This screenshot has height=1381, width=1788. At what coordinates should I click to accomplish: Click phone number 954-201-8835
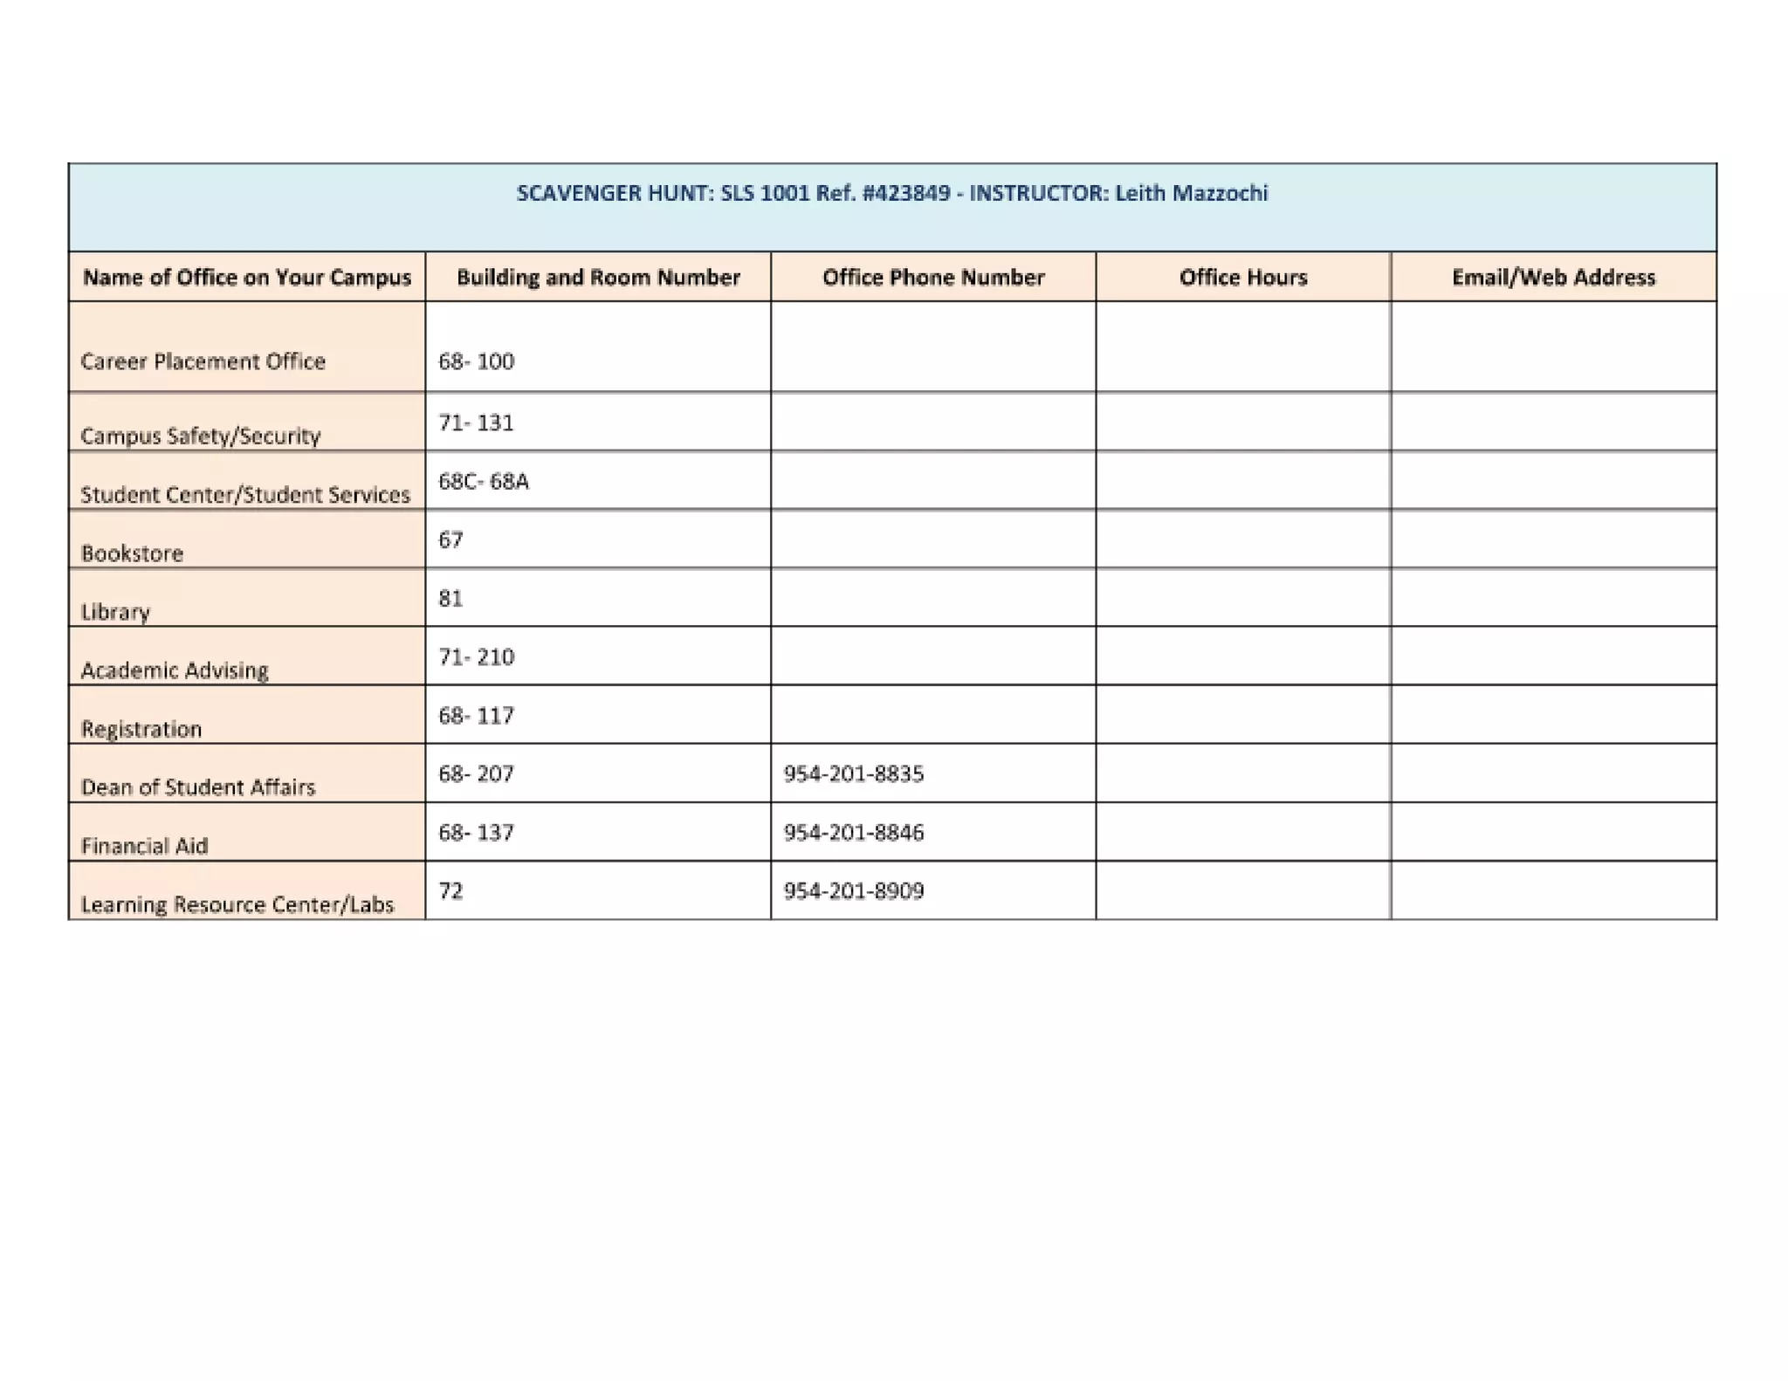click(x=853, y=773)
